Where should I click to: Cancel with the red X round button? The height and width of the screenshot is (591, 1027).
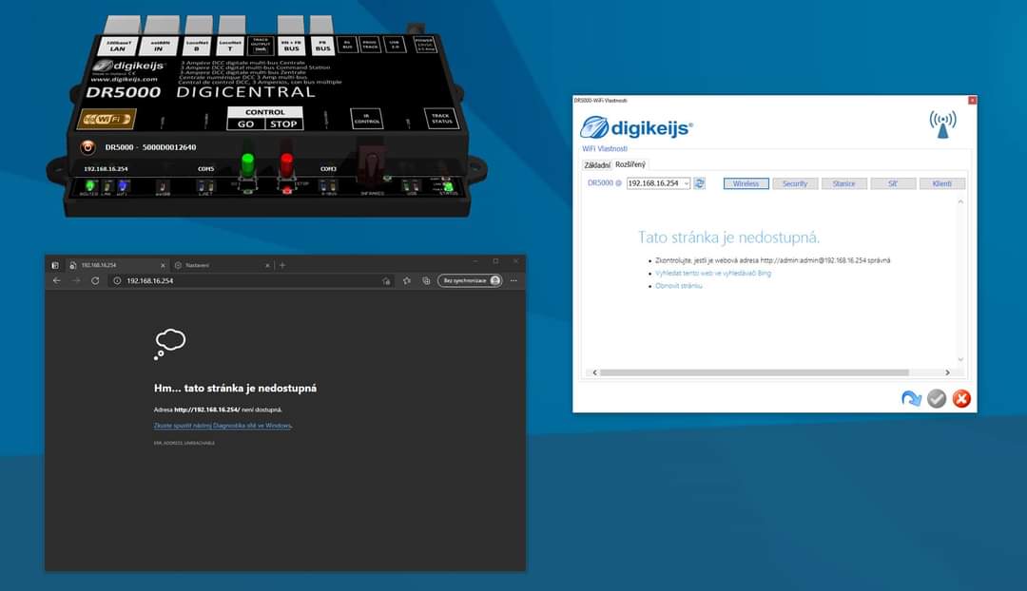click(961, 398)
